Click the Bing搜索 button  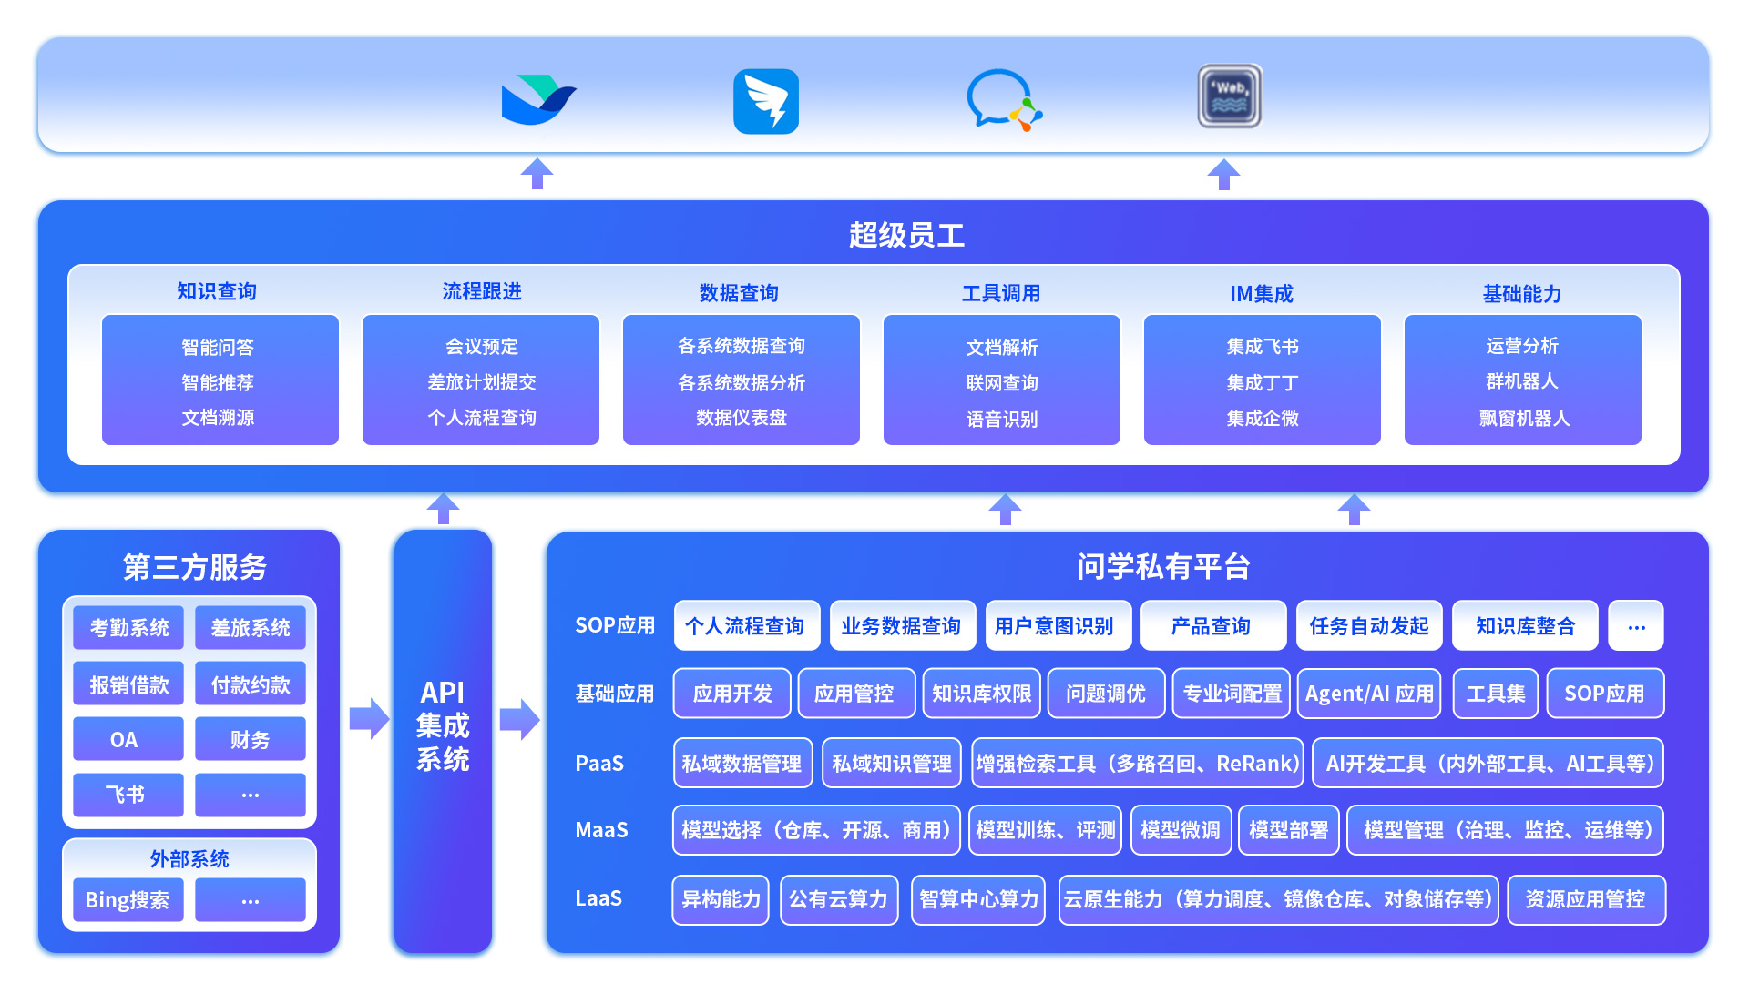128,900
